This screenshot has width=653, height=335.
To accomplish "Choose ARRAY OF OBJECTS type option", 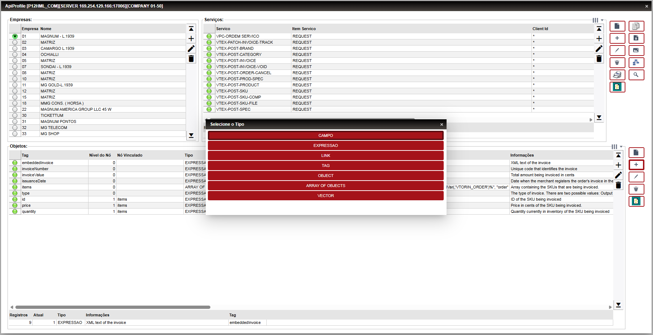I will (x=325, y=186).
